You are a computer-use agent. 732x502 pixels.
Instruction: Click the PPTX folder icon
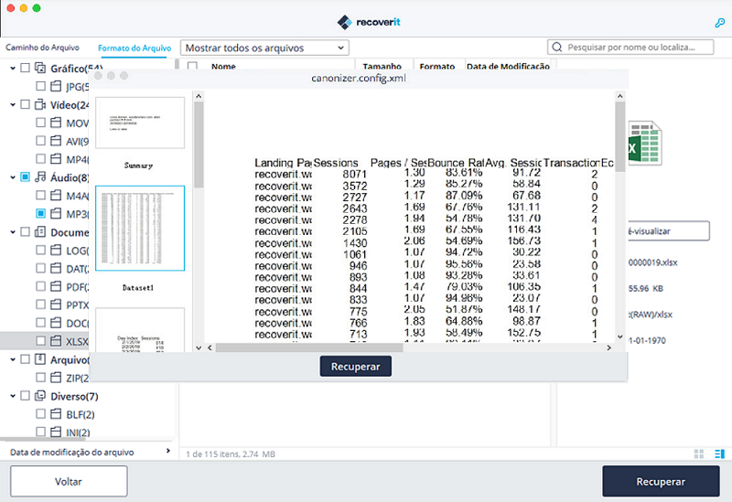pyautogui.click(x=56, y=304)
